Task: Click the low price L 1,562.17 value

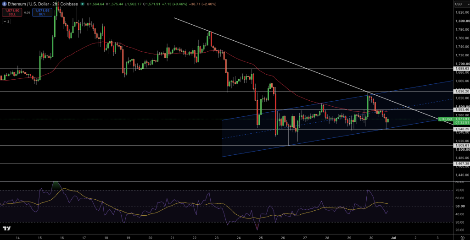Action: 134,4
